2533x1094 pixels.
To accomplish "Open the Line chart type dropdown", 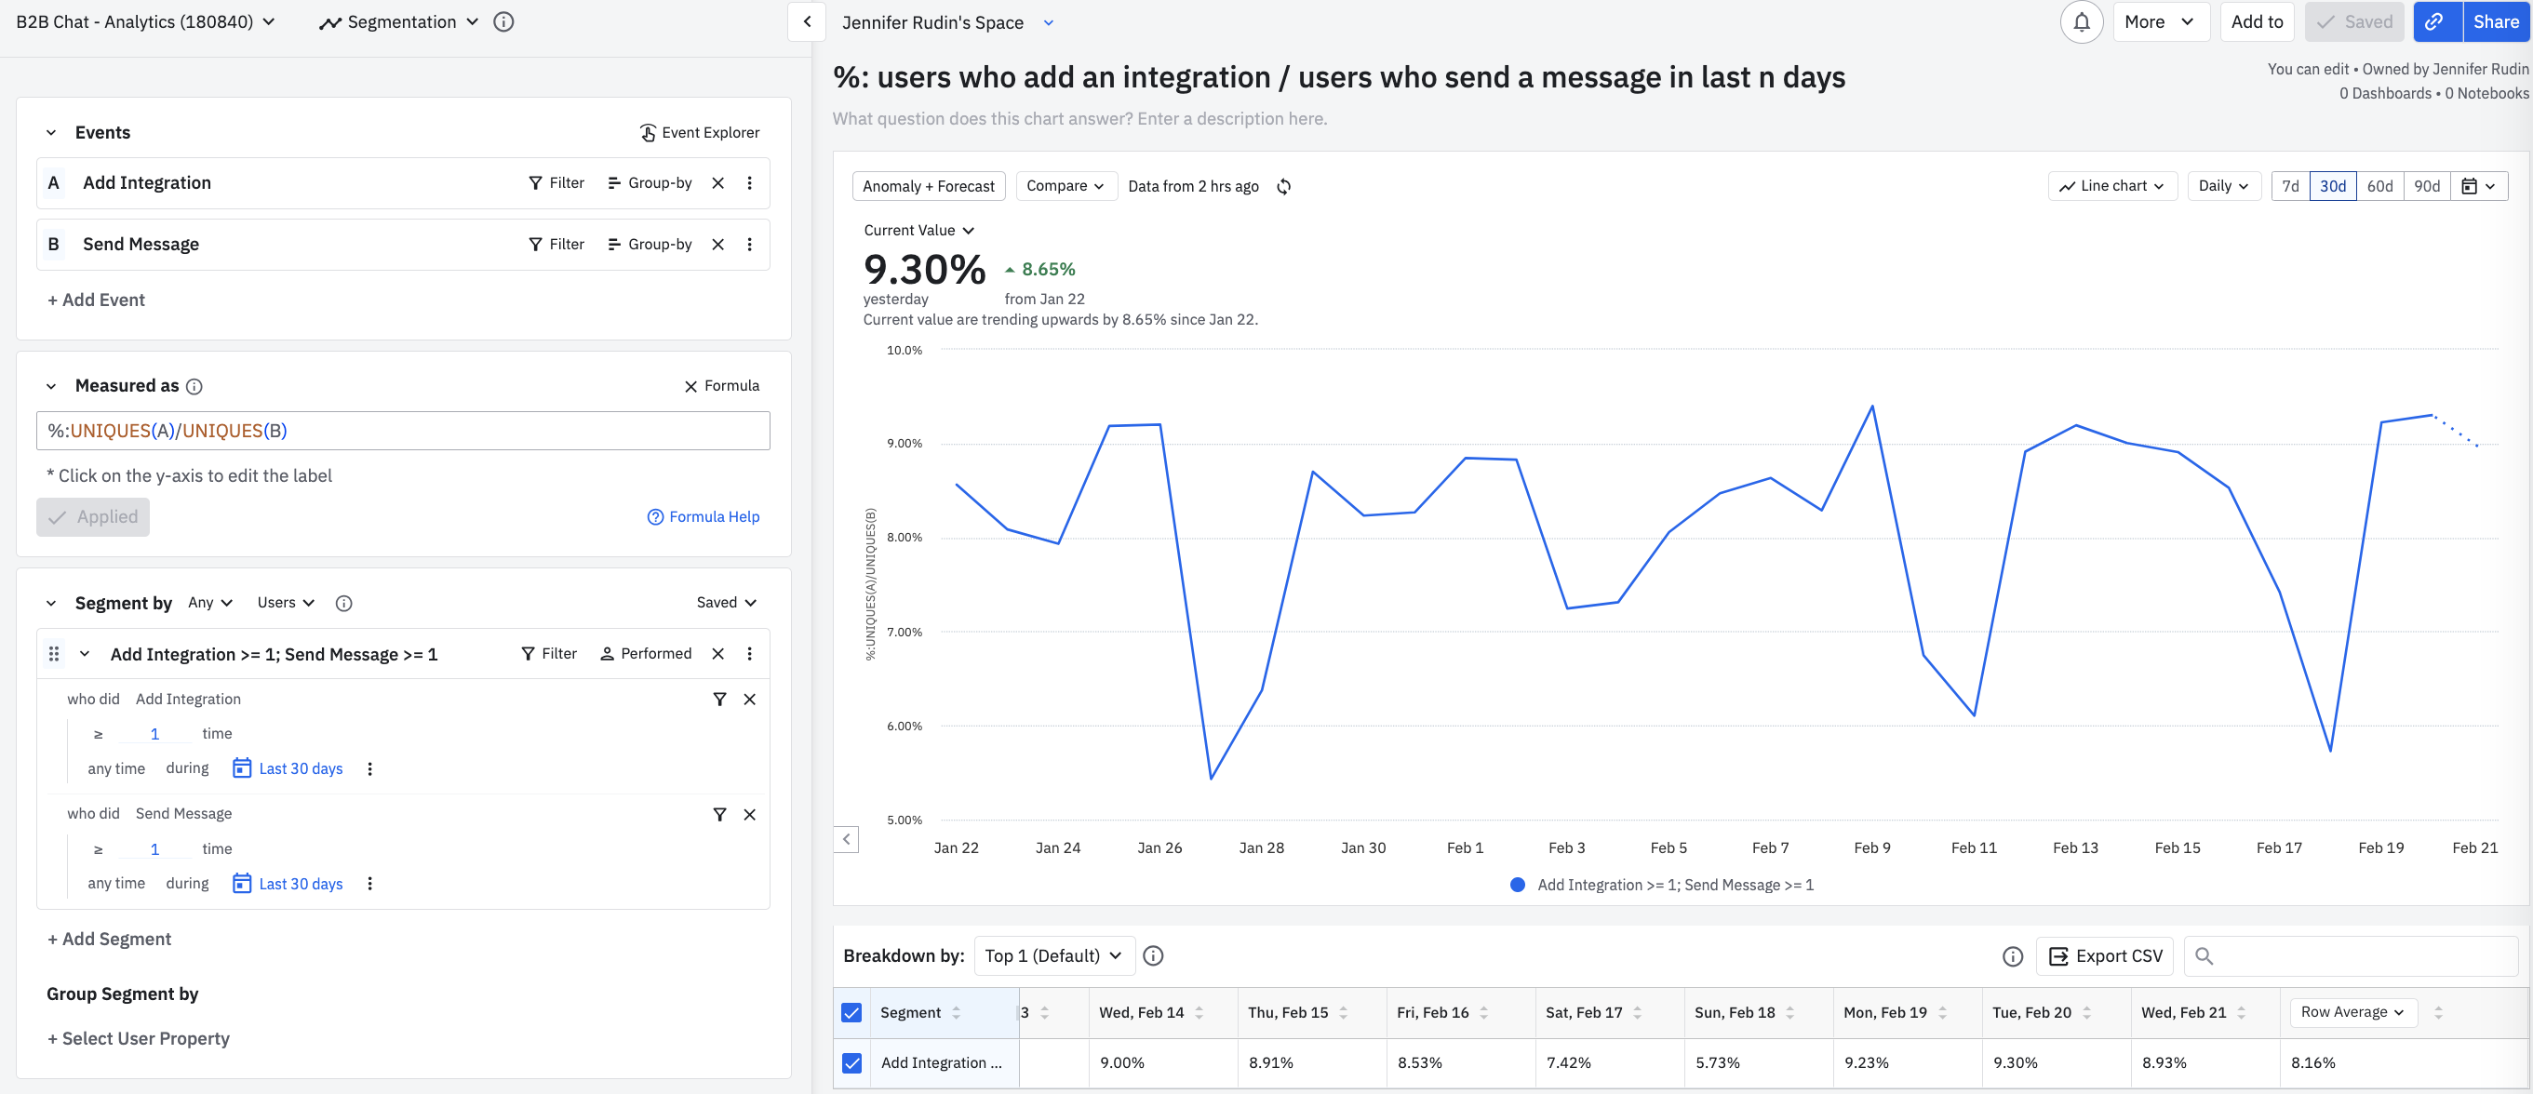I will [2111, 186].
